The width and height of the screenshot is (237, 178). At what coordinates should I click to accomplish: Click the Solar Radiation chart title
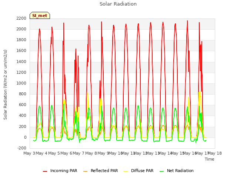point(118,4)
